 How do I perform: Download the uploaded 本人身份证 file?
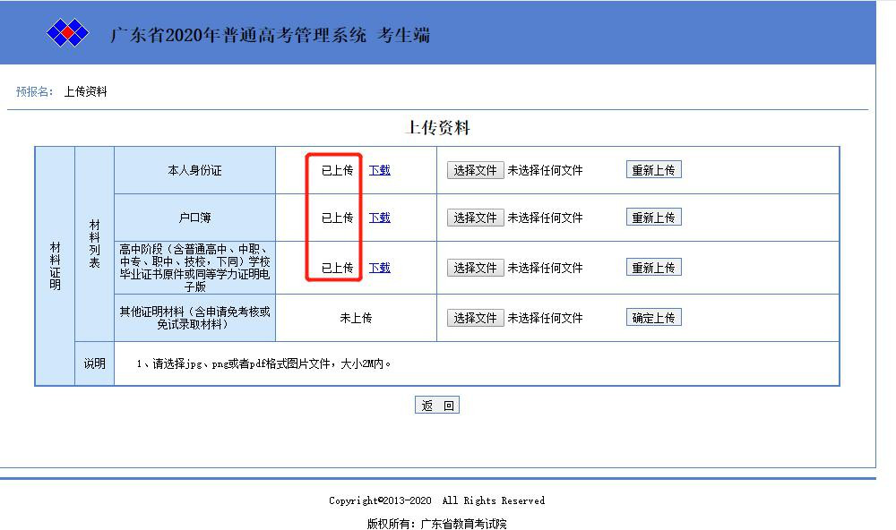[x=379, y=170]
